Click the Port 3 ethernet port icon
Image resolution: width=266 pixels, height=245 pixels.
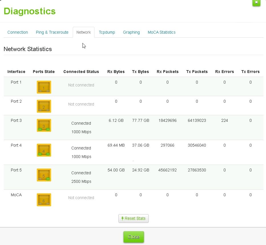tap(44, 125)
